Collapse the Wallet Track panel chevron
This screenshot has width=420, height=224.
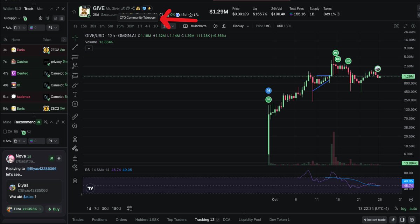tap(51, 9)
